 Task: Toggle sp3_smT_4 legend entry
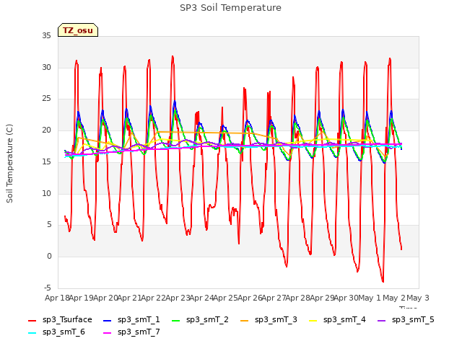pos(337,320)
